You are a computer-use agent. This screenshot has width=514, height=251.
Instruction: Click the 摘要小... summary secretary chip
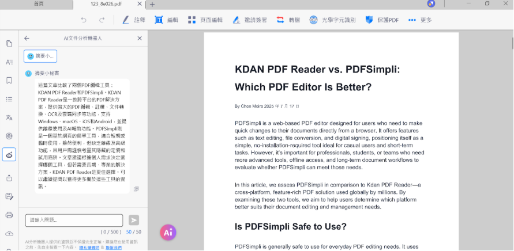(x=40, y=56)
